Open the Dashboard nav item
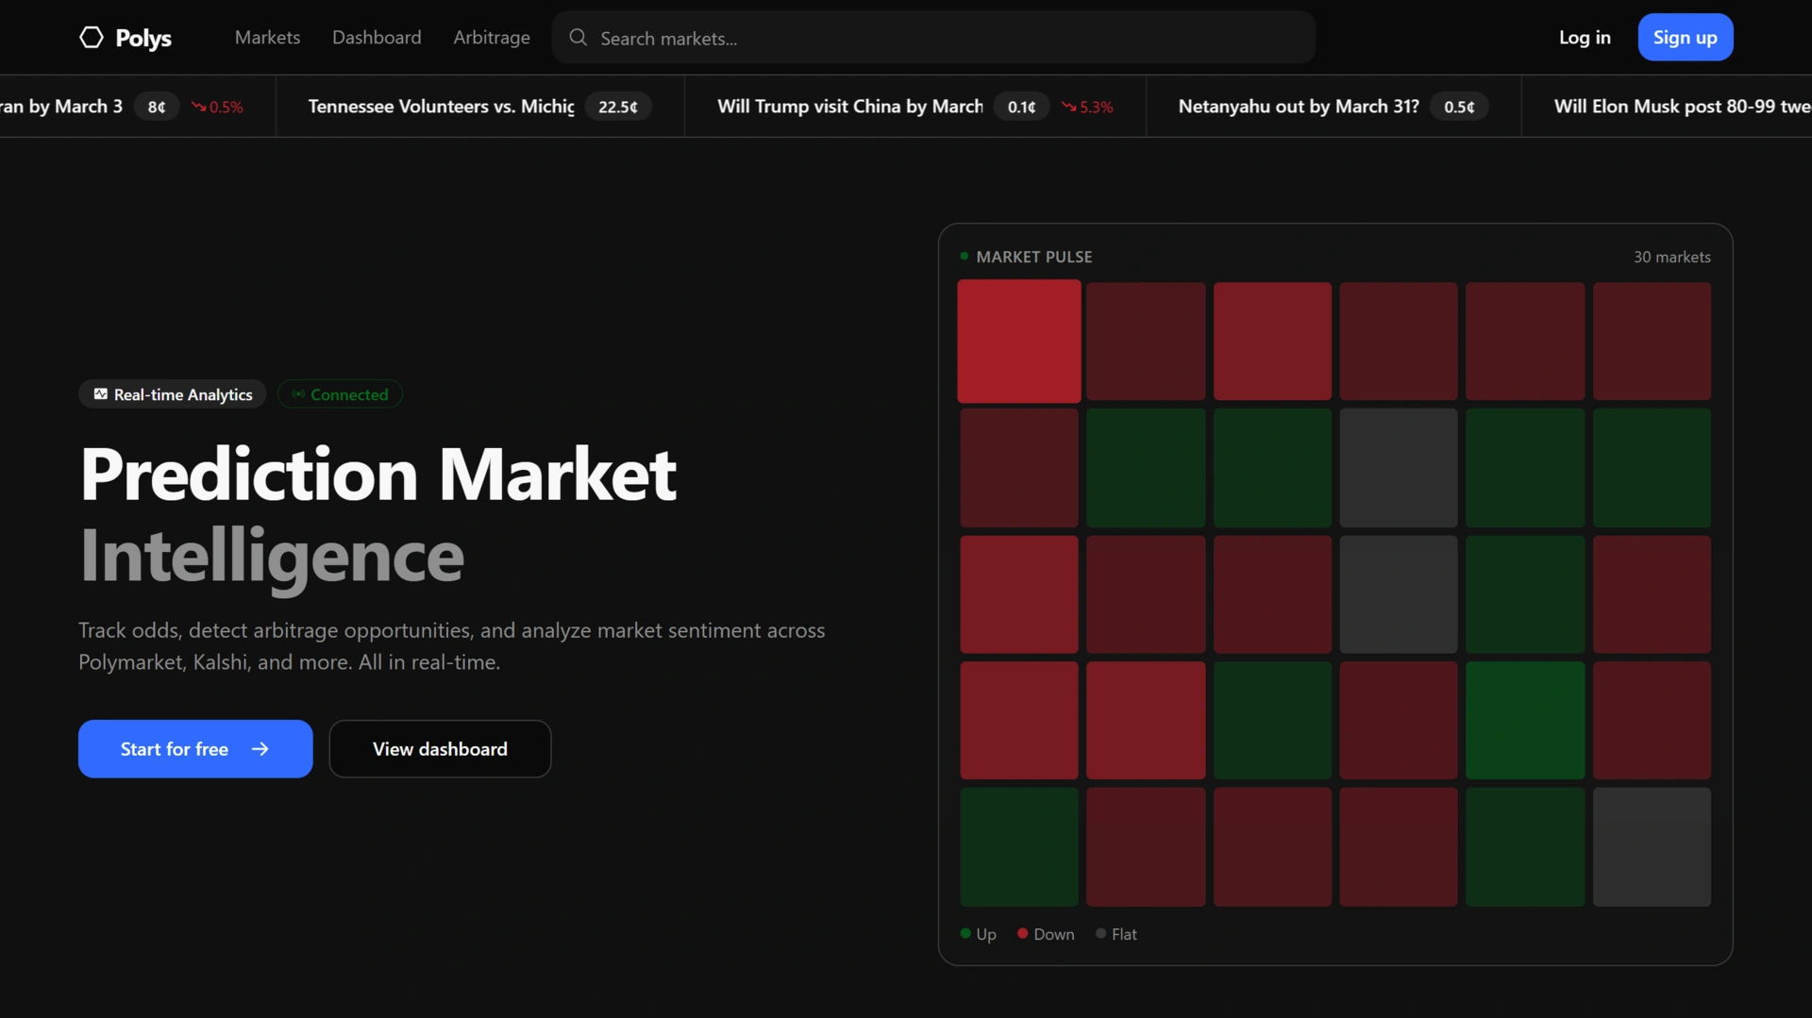The height and width of the screenshot is (1018, 1812). tap(377, 38)
